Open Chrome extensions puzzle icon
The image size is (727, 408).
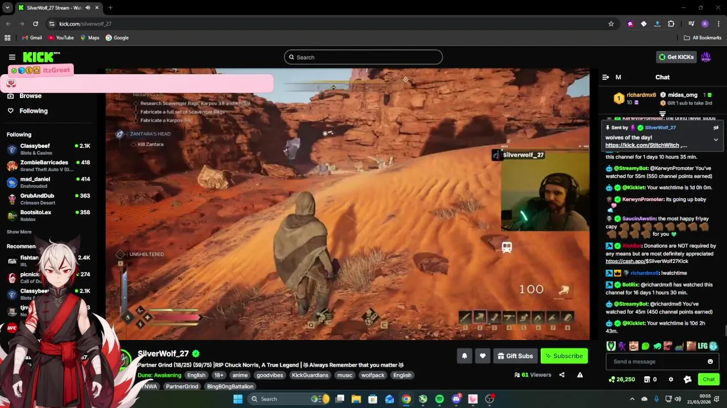point(671,24)
